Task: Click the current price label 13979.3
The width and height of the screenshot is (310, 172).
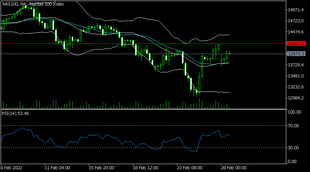Action: tap(296, 54)
